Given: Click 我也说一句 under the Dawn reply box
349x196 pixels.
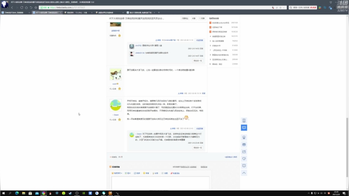Looking at the screenshot, I should [x=198, y=147].
